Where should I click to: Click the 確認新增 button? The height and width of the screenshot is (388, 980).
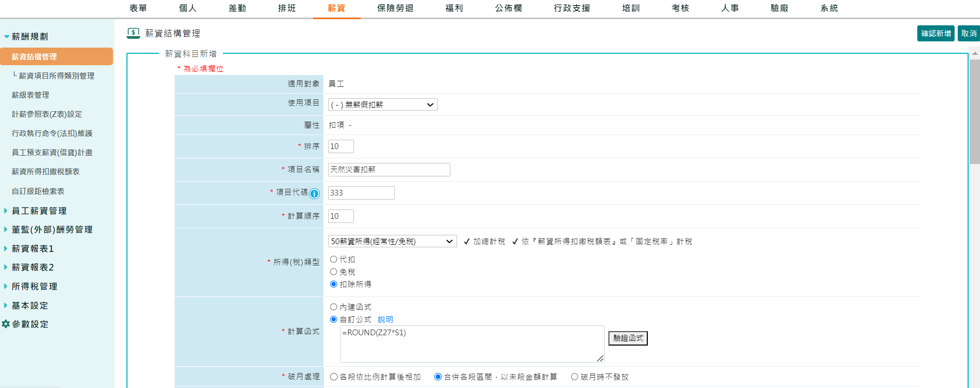point(936,33)
